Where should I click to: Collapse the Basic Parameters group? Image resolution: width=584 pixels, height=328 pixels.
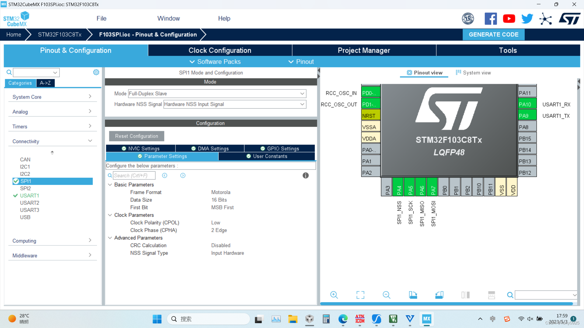(110, 185)
